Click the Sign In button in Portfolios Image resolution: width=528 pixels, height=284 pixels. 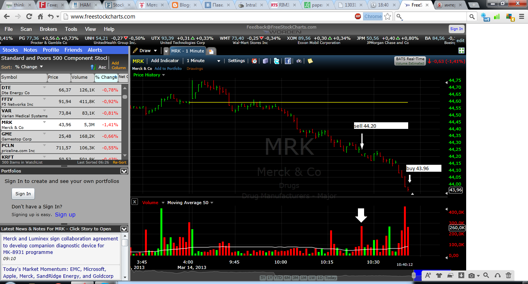tap(23, 194)
